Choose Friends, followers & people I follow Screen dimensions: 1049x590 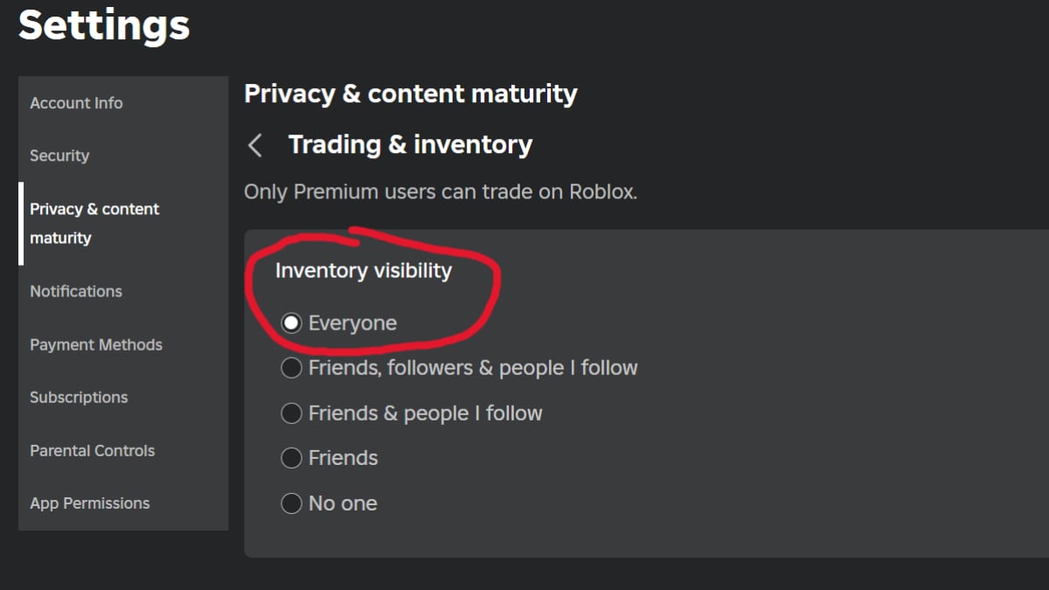(291, 368)
